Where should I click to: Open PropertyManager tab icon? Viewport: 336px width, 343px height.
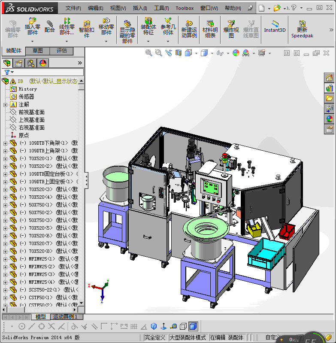click(19, 63)
